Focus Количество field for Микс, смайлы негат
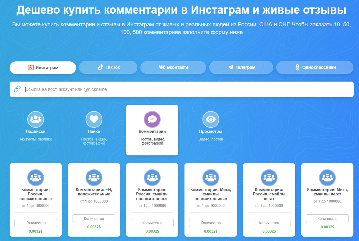 (x=327, y=219)
